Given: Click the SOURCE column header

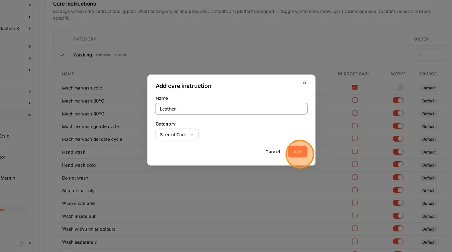Looking at the screenshot, I should [x=428, y=74].
